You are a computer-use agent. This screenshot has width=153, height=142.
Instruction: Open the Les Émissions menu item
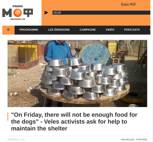pyautogui.click(x=59, y=30)
